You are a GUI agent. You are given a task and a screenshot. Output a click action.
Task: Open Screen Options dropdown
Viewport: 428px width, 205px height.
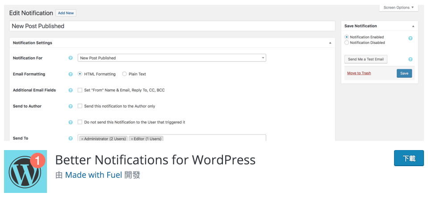point(399,8)
